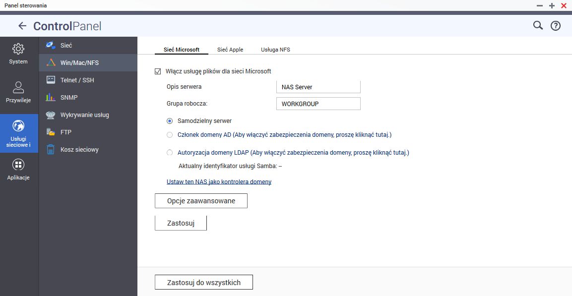The width and height of the screenshot is (572, 296).
Task: Open Ustaw ten NAS jako kontrolera domeny link
Action: [219, 181]
